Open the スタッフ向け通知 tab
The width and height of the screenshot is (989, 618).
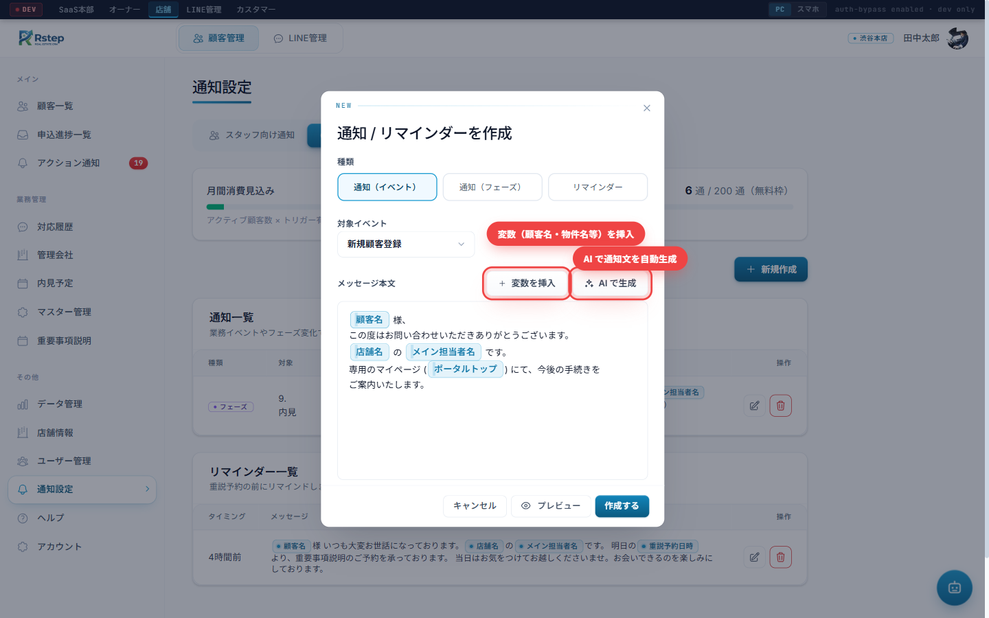point(252,135)
